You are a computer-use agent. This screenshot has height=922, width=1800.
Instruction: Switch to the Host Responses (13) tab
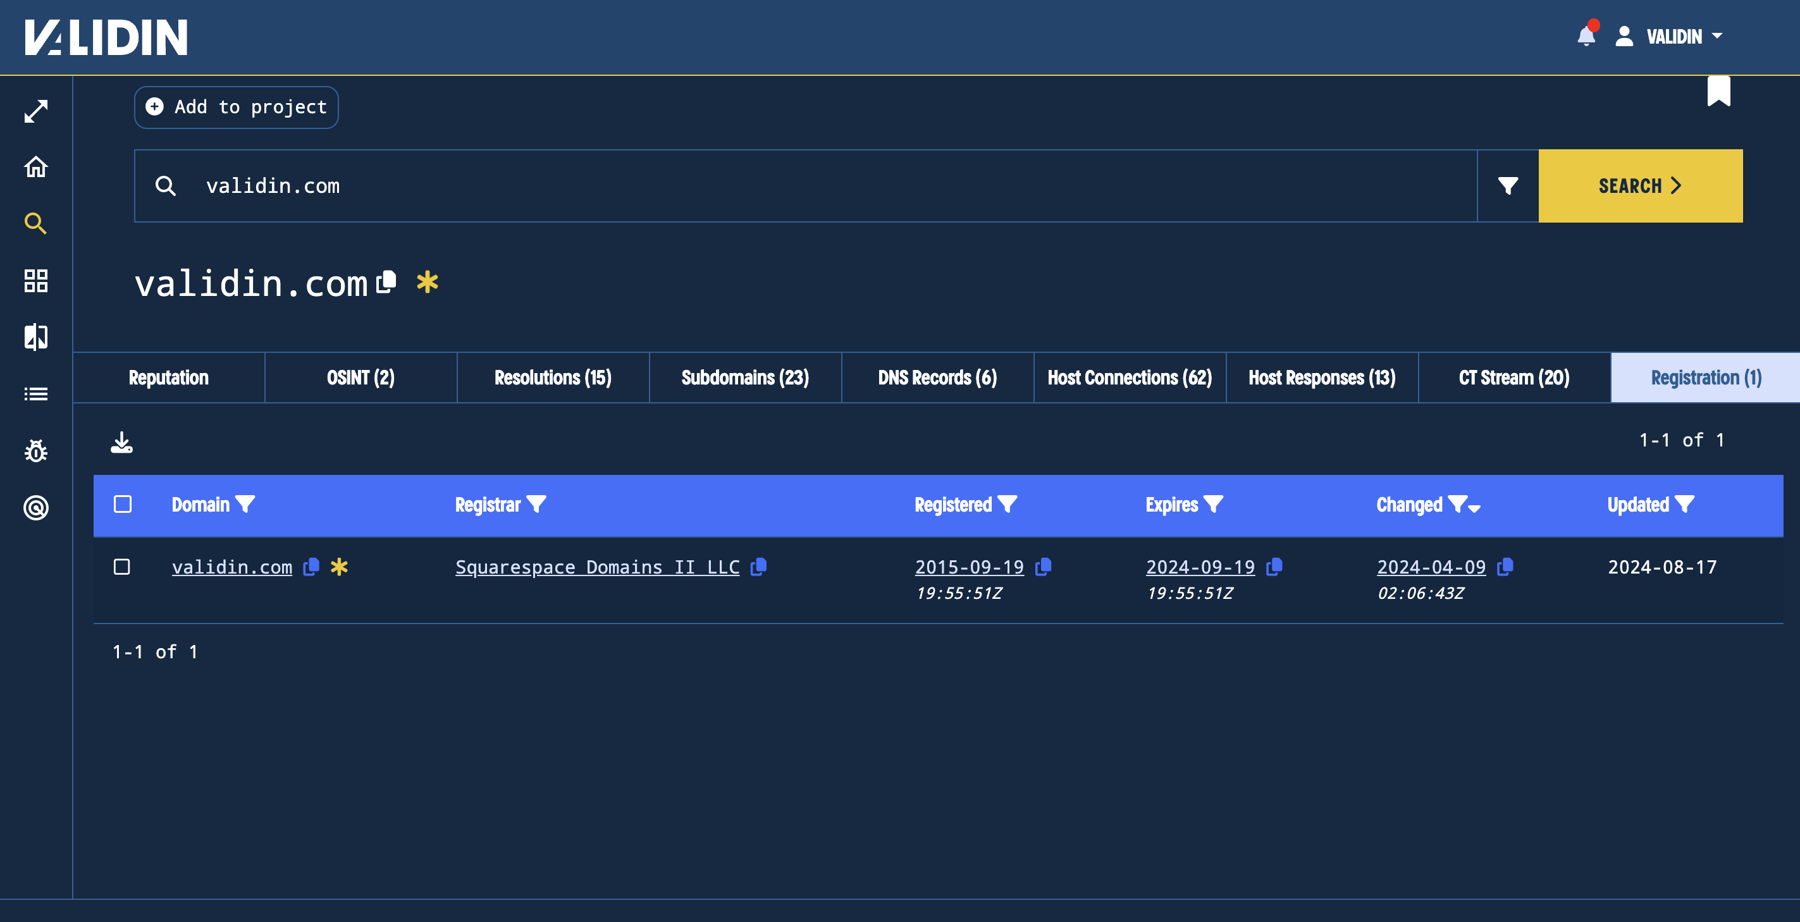[x=1322, y=377]
